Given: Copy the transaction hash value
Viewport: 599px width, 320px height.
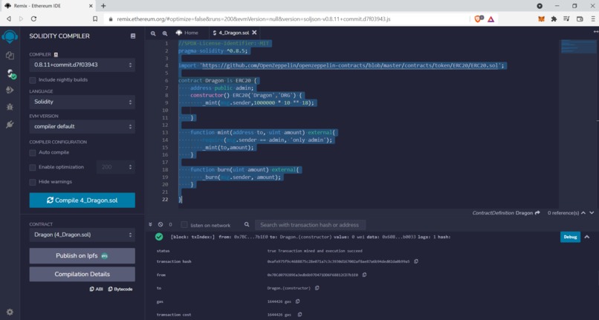Looking at the screenshot, I should click(416, 261).
